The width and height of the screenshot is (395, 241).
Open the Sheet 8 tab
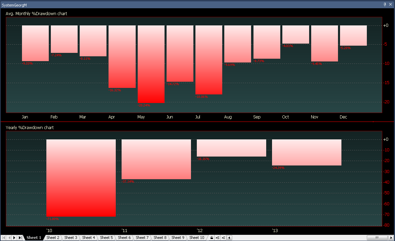pos(160,238)
